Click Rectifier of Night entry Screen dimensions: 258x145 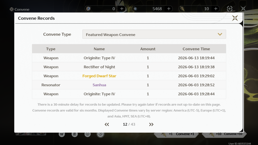coord(99,67)
